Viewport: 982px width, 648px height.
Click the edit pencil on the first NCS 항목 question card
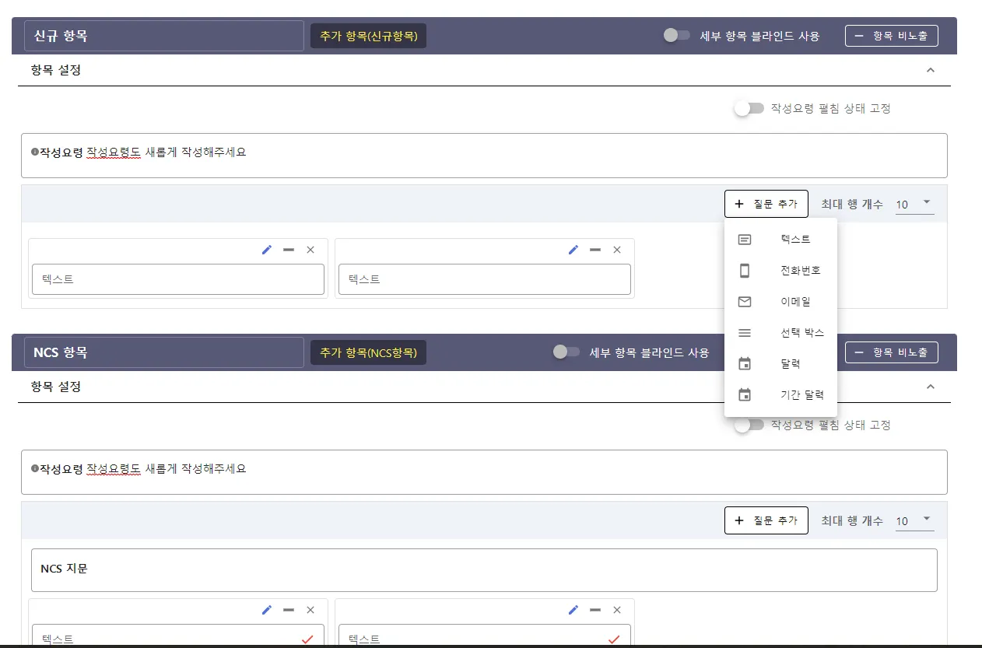[267, 610]
